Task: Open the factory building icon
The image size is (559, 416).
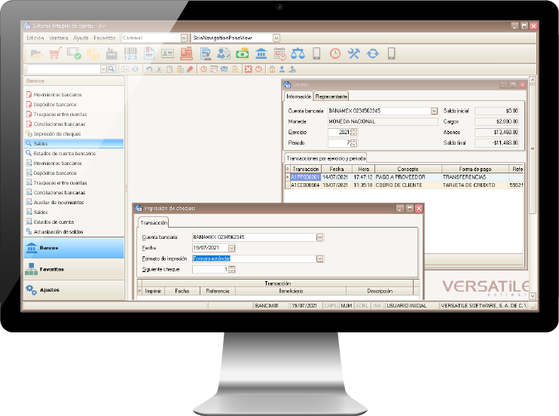Action: click(111, 54)
